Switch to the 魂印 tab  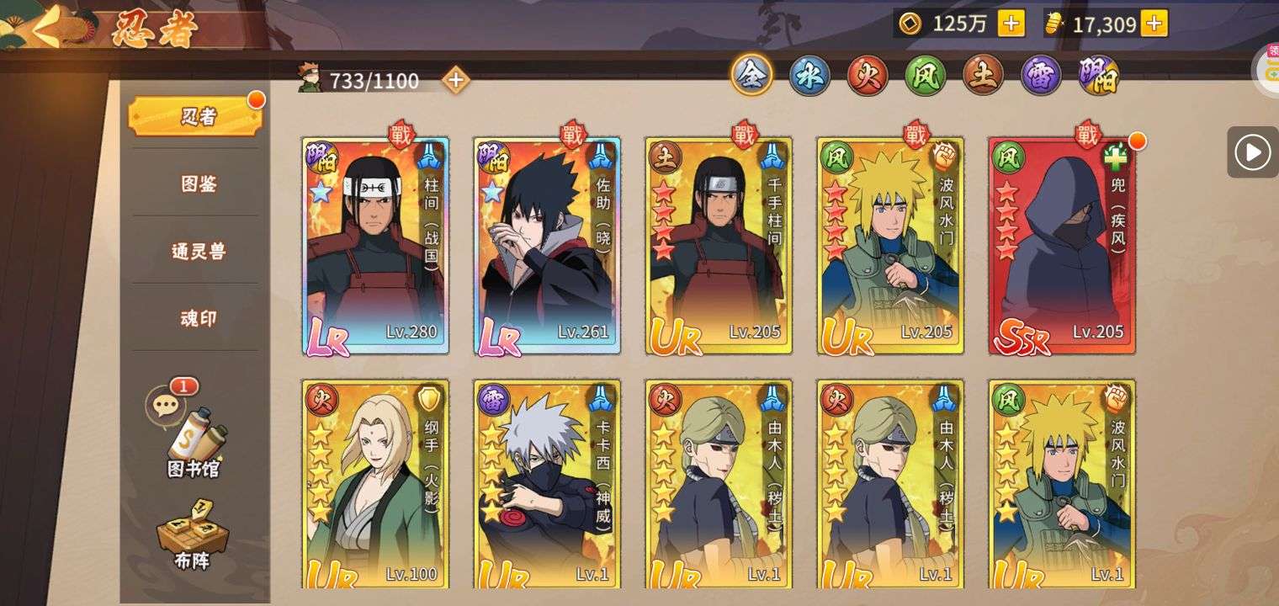point(198,318)
